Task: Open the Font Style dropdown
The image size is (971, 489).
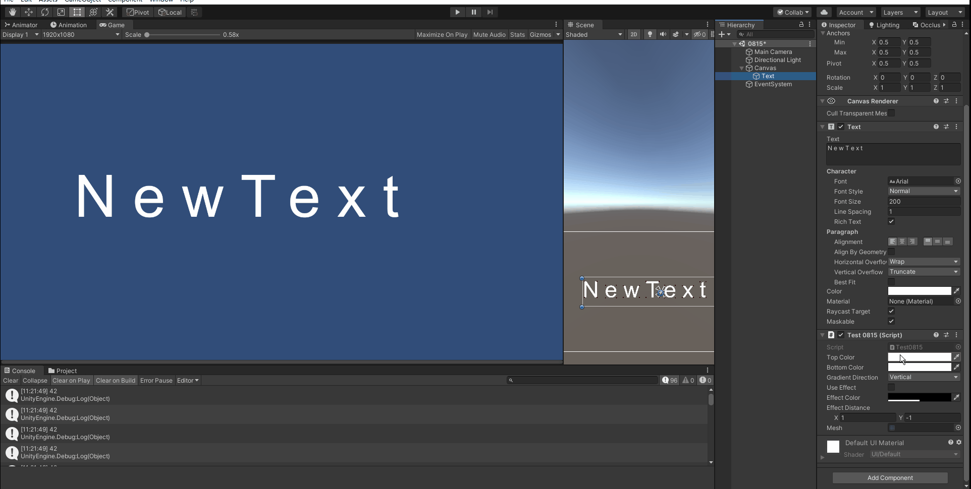Action: [924, 191]
